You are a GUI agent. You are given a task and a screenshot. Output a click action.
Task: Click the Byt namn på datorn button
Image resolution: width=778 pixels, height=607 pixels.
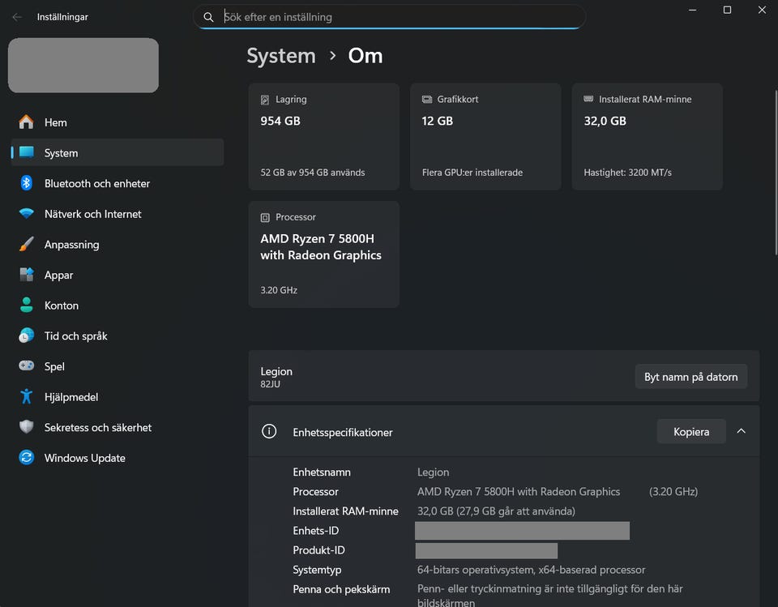(x=690, y=377)
